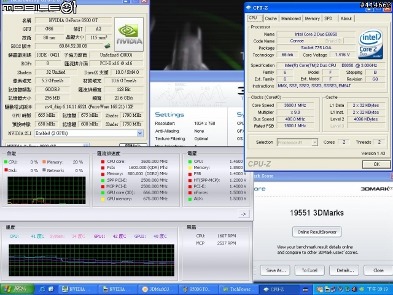Activate the TechPowerUp taskbar button
The image size is (393, 295).
[x=238, y=289]
